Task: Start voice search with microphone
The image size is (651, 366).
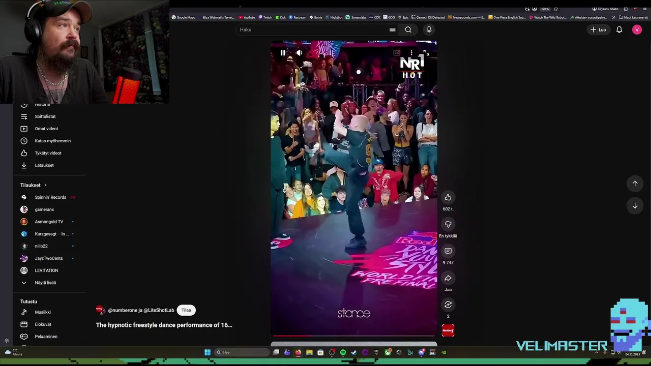Action: pos(429,29)
